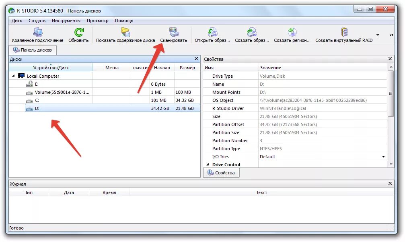This screenshot has width=405, height=242.
Task: Close the Свойства panel
Action: tap(390, 59)
